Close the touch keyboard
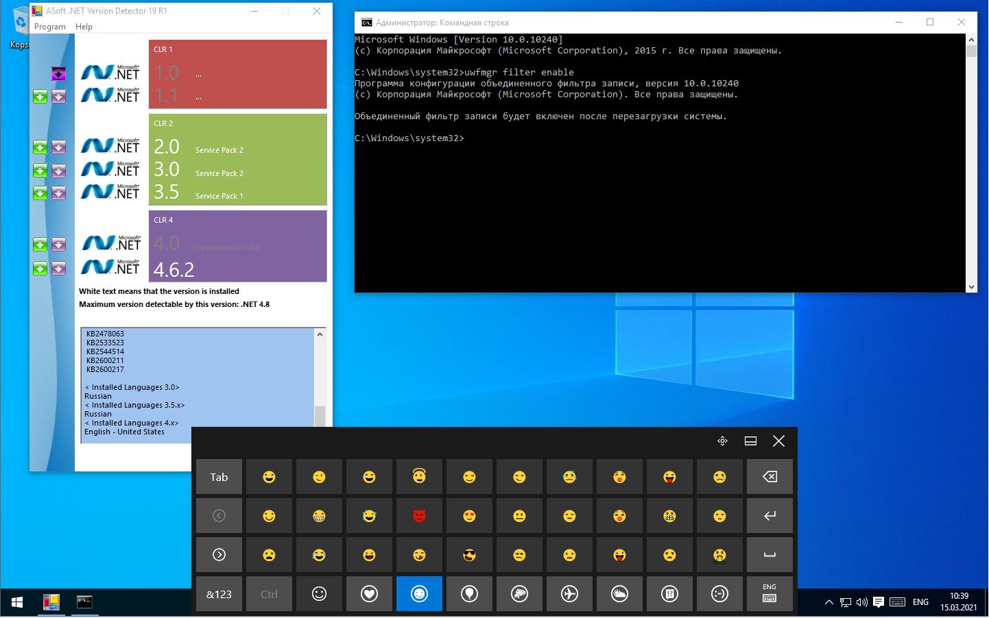Image resolution: width=989 pixels, height=618 pixels. pos(778,441)
